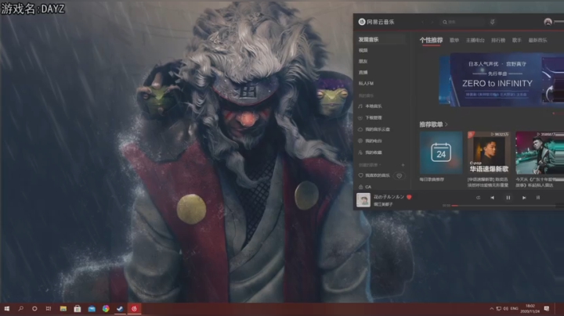The height and width of the screenshot is (316, 564).
Task: Open 私人FM in the sidebar
Action: point(366,84)
